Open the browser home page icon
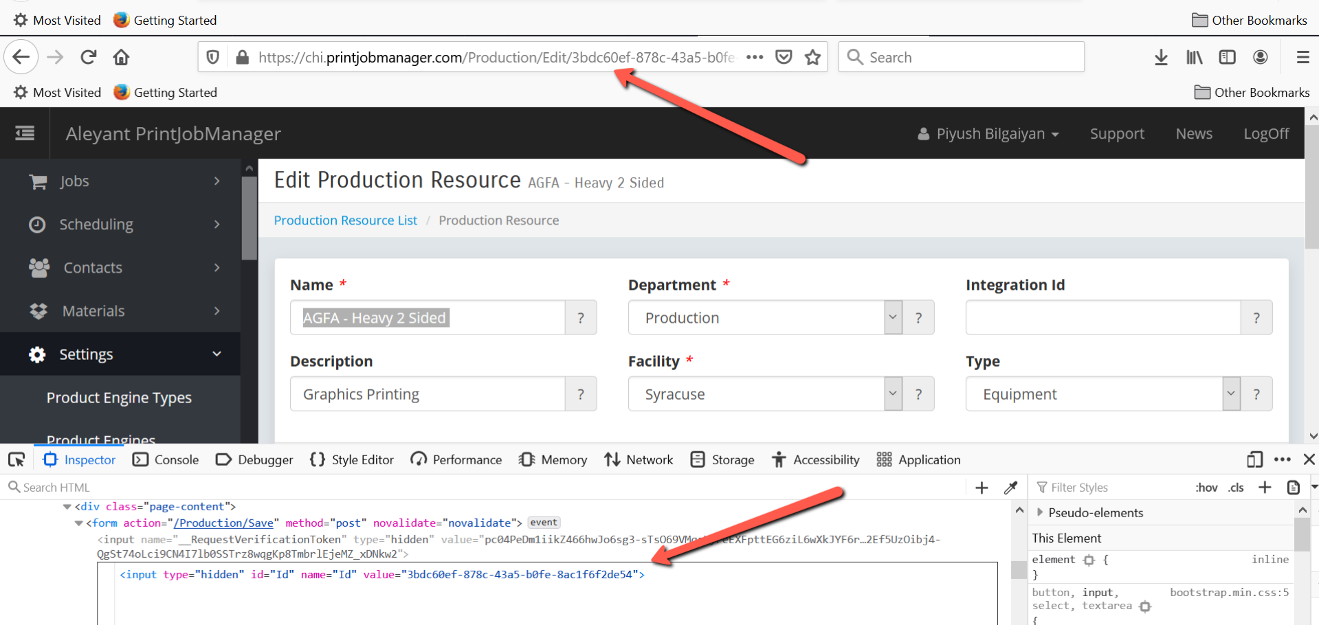Image resolution: width=1319 pixels, height=625 pixels. [x=122, y=57]
